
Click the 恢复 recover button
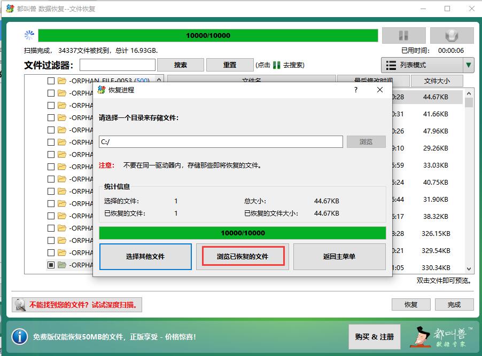coord(411,305)
